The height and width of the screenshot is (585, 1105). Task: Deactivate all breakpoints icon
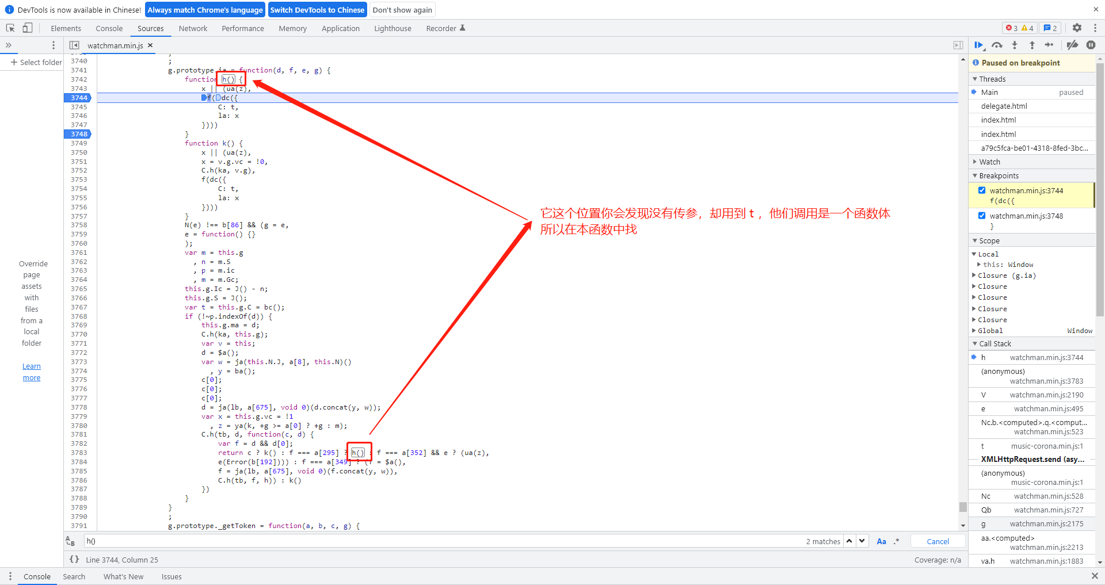1072,45
